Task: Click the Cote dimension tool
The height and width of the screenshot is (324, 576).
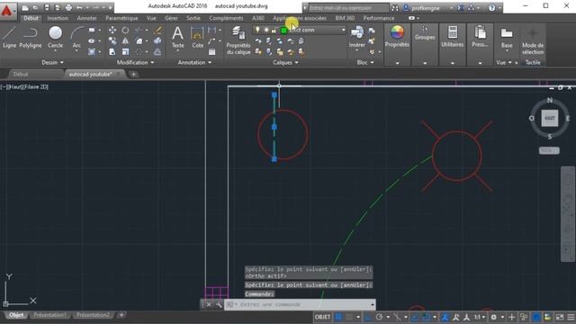Action: point(197,38)
